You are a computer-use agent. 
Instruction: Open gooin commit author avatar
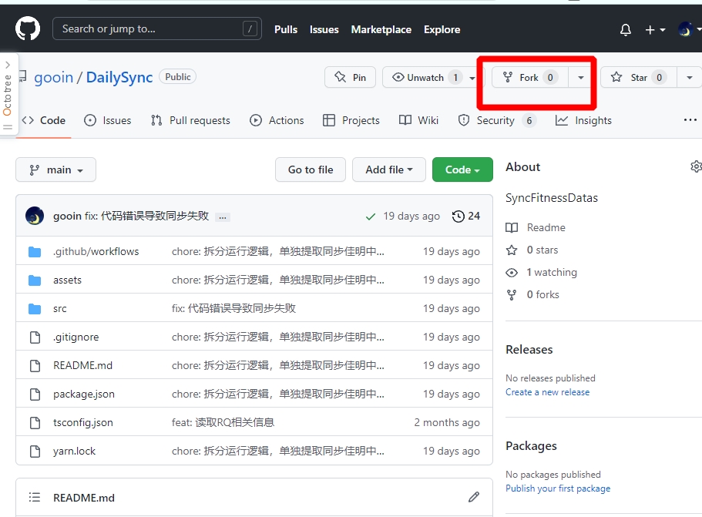pyautogui.click(x=35, y=216)
